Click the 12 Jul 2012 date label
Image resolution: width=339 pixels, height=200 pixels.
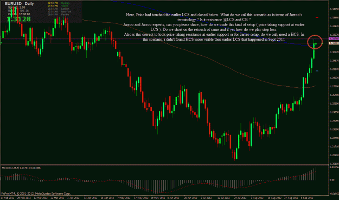click(x=223, y=198)
